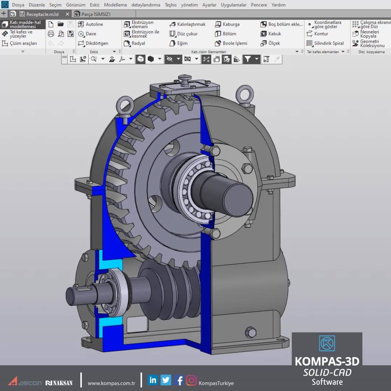Select the Kaburga rib tool
Image resolution: width=391 pixels, height=391 pixels.
pos(227,24)
